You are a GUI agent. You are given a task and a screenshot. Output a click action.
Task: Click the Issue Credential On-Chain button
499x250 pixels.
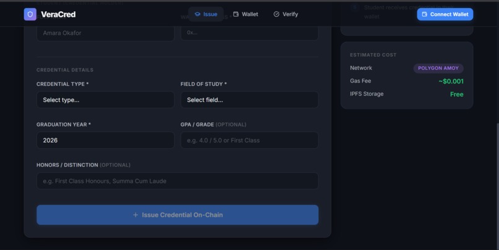177,215
